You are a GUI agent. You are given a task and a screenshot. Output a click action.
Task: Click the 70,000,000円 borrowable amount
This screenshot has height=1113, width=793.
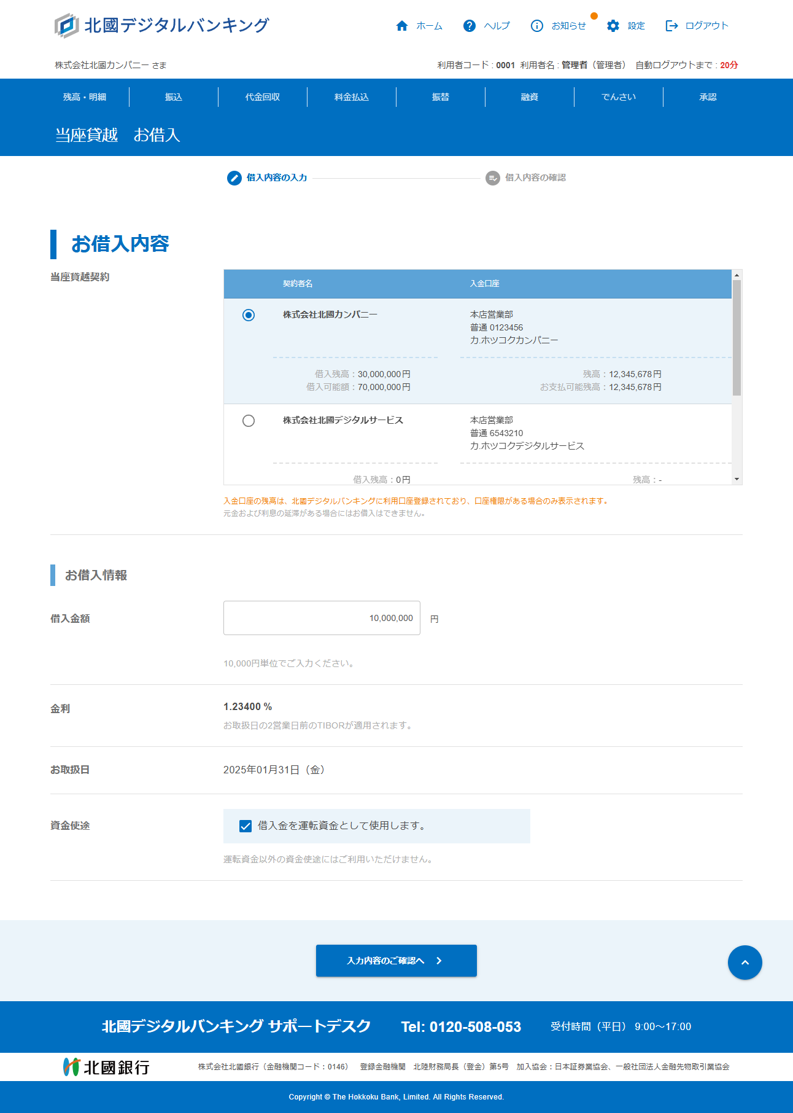[384, 388]
